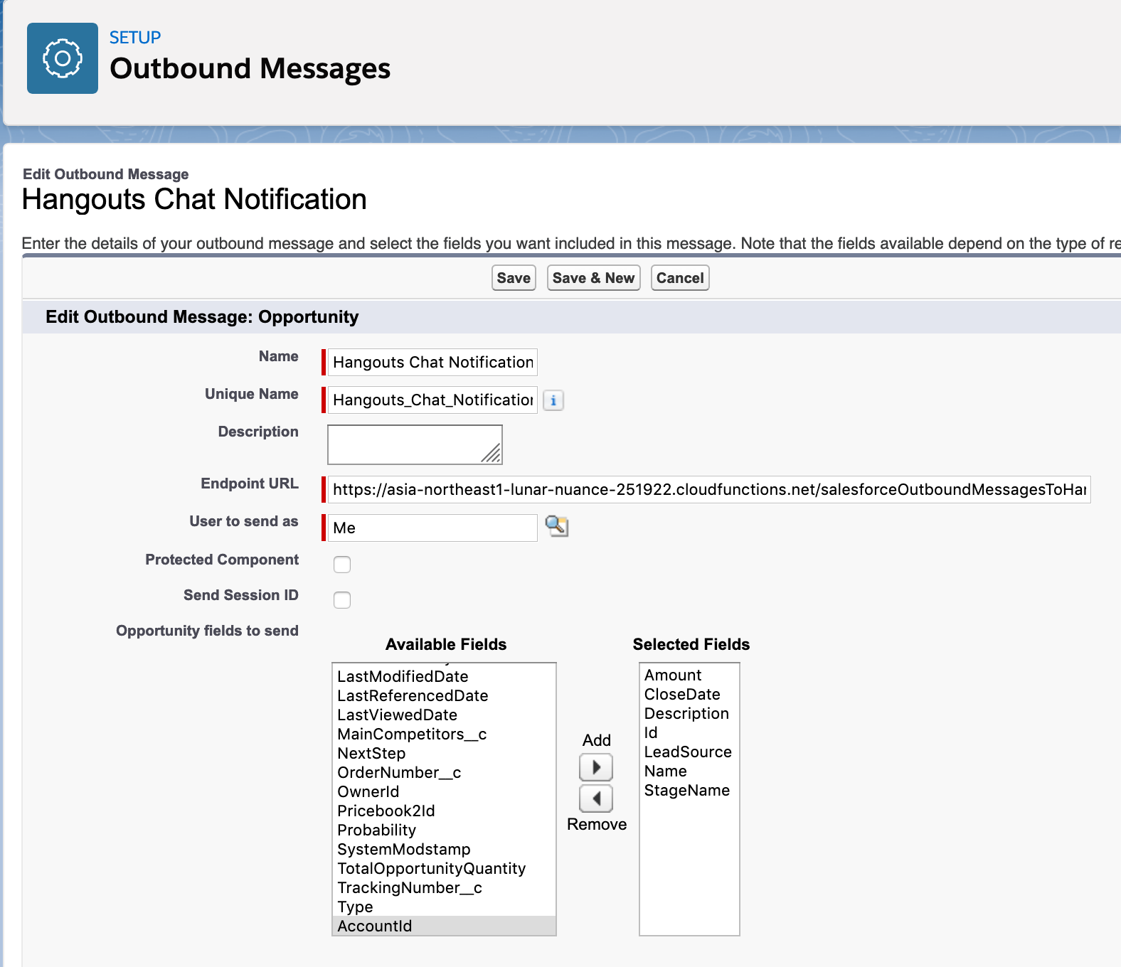This screenshot has width=1121, height=967.
Task: Select Type in Available Fields
Action: 444,907
